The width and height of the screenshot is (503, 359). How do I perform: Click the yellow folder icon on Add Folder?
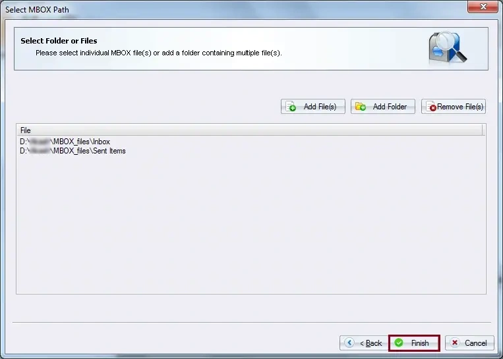pos(361,107)
